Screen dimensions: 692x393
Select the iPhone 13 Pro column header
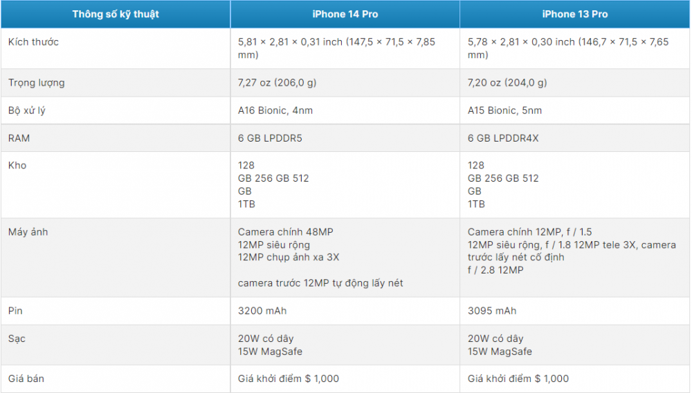click(x=575, y=14)
